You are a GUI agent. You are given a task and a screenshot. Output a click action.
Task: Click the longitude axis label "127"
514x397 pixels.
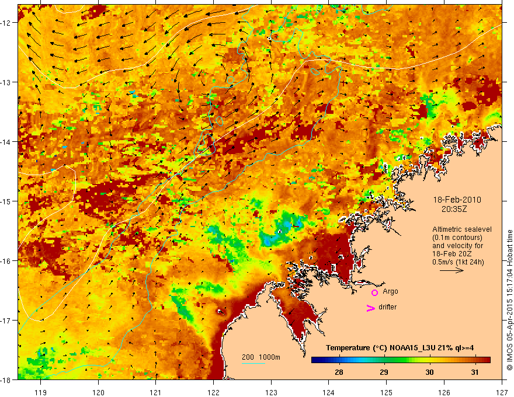(502, 392)
